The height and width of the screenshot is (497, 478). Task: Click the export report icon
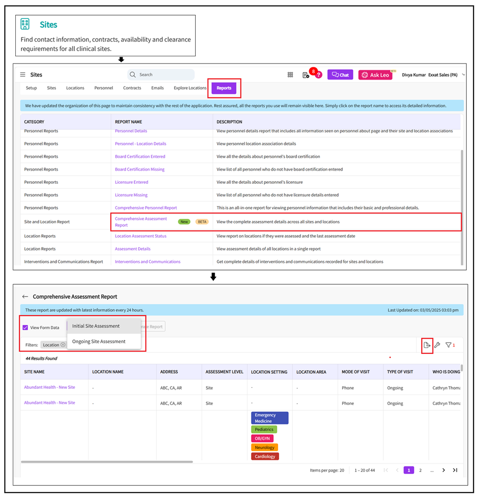[x=427, y=345]
